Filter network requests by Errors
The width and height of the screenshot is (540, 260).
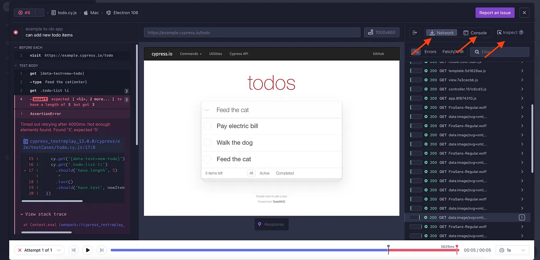(x=430, y=52)
